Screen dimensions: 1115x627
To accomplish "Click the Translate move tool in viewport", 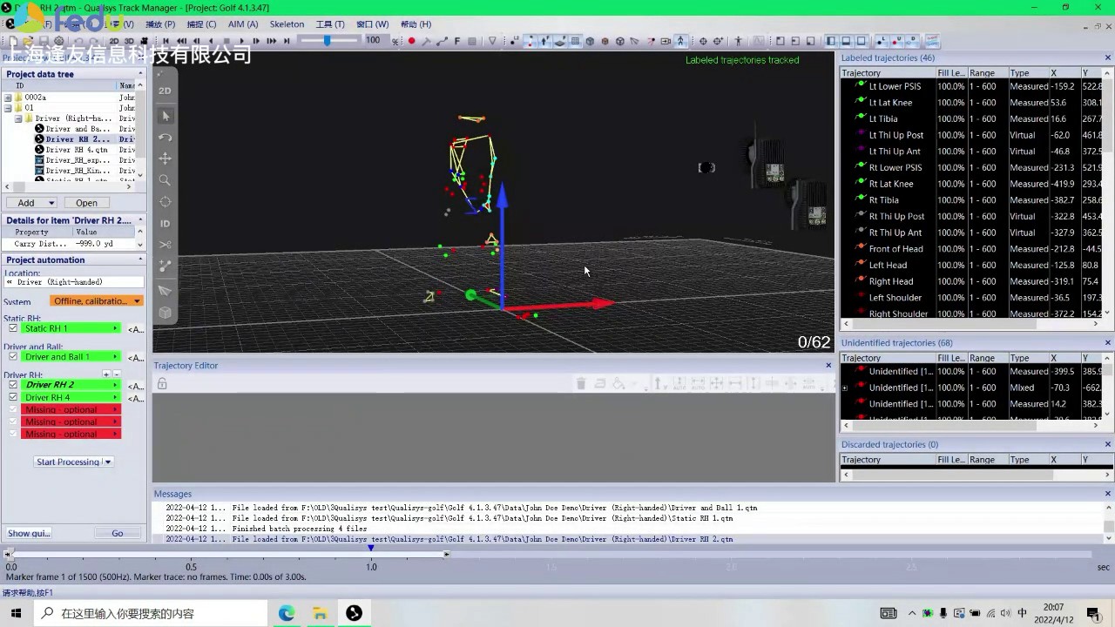I will pos(165,158).
